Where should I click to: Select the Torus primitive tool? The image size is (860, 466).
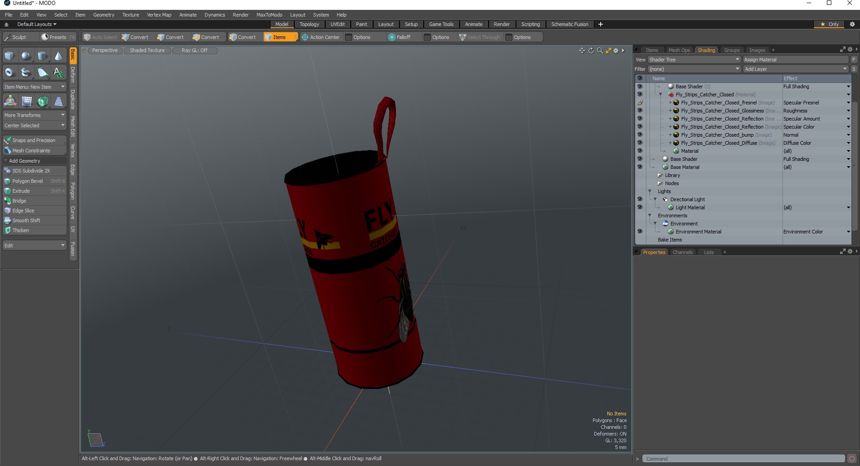point(10,73)
